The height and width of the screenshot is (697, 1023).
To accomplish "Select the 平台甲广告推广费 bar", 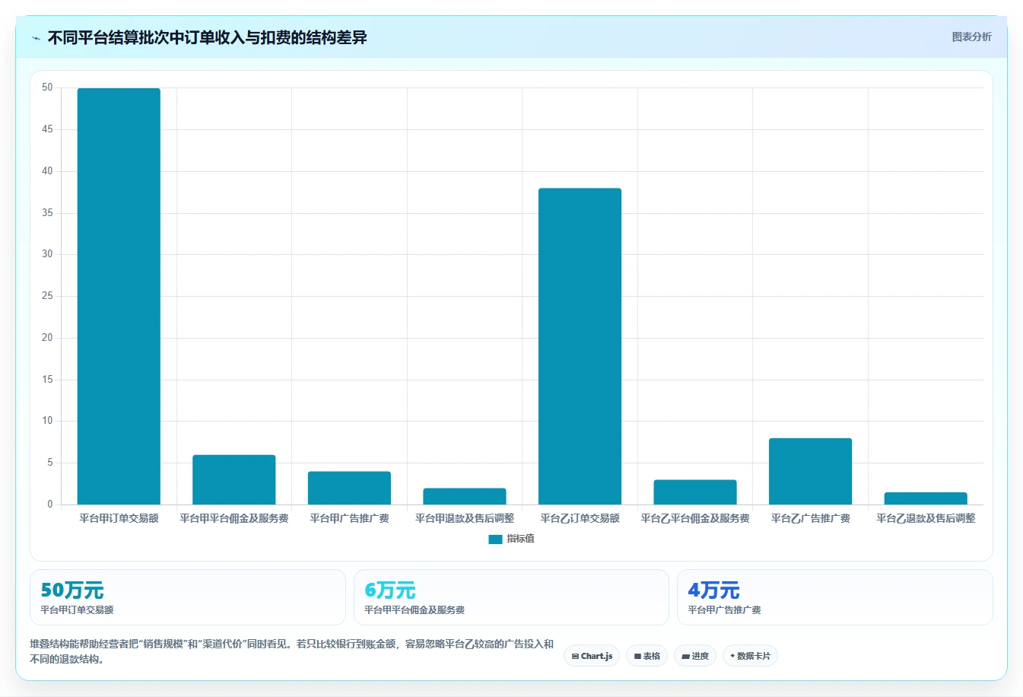I will 349,488.
